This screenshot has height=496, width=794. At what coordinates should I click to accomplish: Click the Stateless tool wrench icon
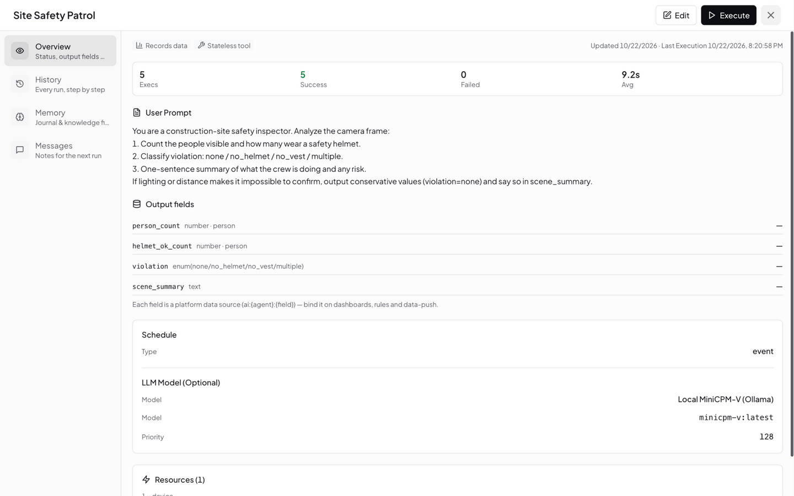click(201, 45)
